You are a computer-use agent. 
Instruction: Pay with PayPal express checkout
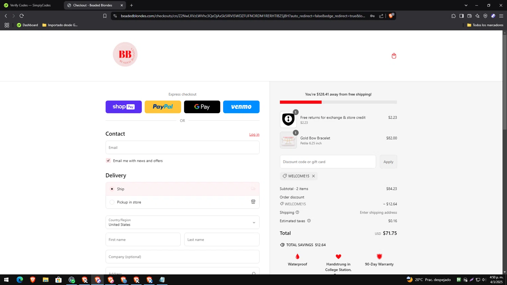(x=163, y=107)
